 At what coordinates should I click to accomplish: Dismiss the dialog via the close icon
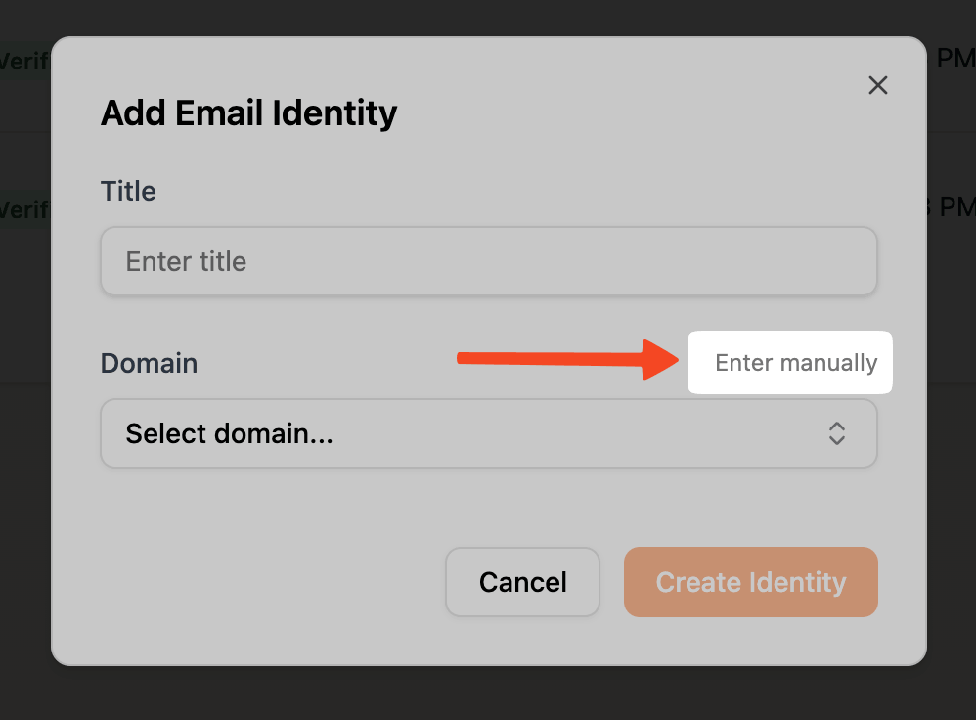click(x=877, y=85)
